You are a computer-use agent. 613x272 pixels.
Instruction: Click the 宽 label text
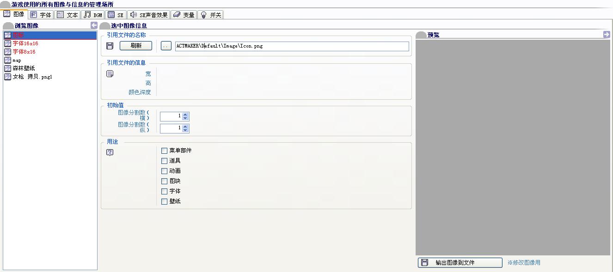148,74
